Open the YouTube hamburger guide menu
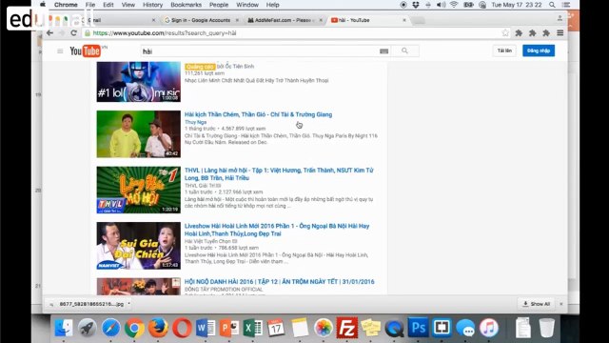This screenshot has width=609, height=343. 60,50
